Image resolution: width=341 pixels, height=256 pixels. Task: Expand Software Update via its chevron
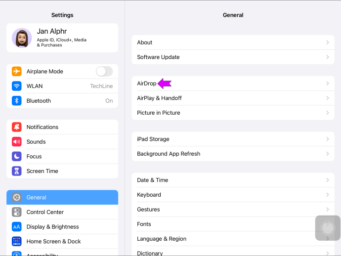[x=327, y=57]
